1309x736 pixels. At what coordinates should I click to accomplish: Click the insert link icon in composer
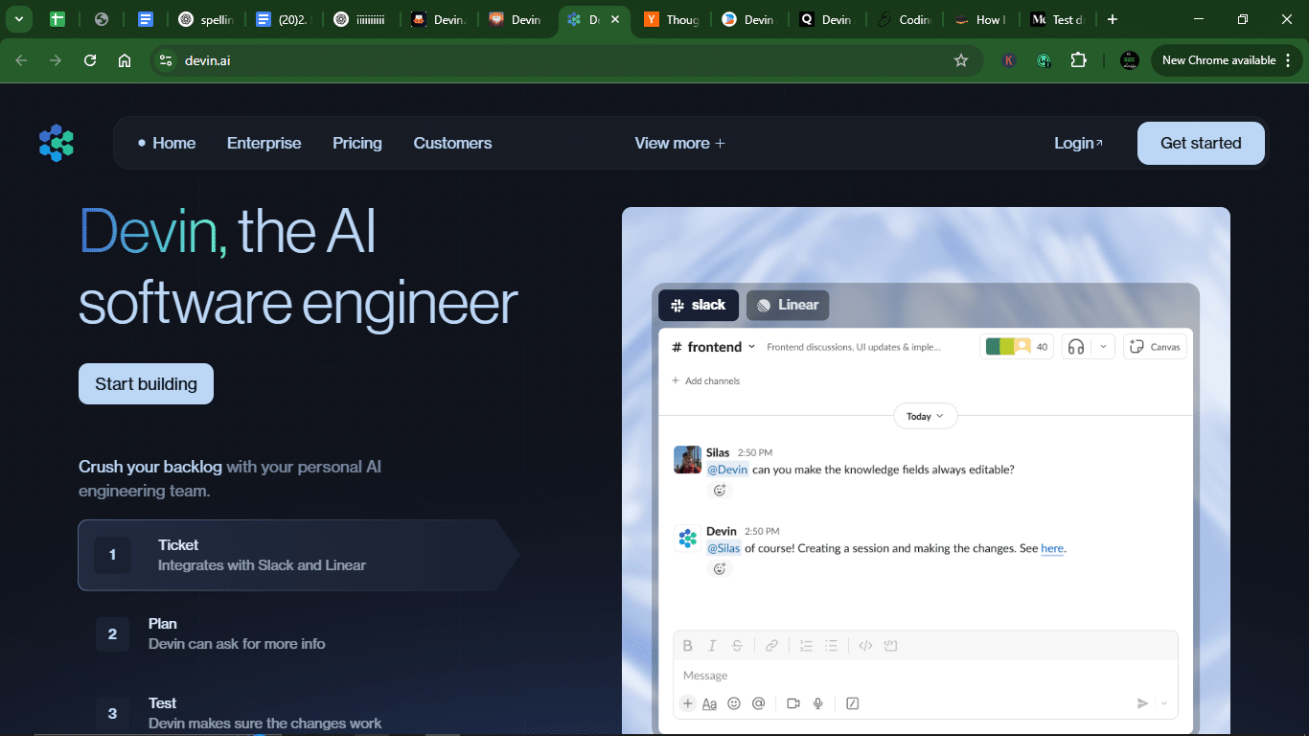point(771,646)
